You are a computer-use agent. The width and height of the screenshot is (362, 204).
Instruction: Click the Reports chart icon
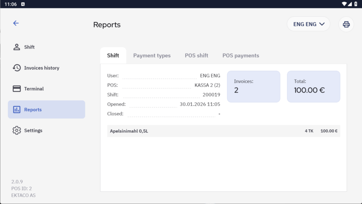point(17,110)
